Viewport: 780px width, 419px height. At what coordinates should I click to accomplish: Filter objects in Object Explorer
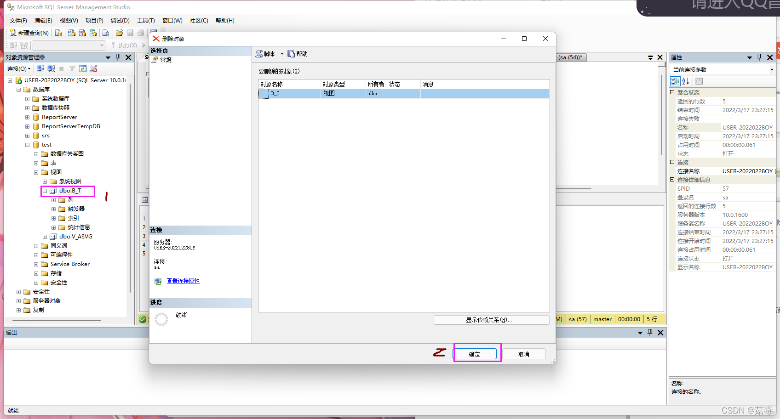(x=72, y=68)
